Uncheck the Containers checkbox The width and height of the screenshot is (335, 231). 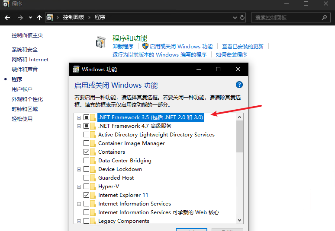coord(87,152)
